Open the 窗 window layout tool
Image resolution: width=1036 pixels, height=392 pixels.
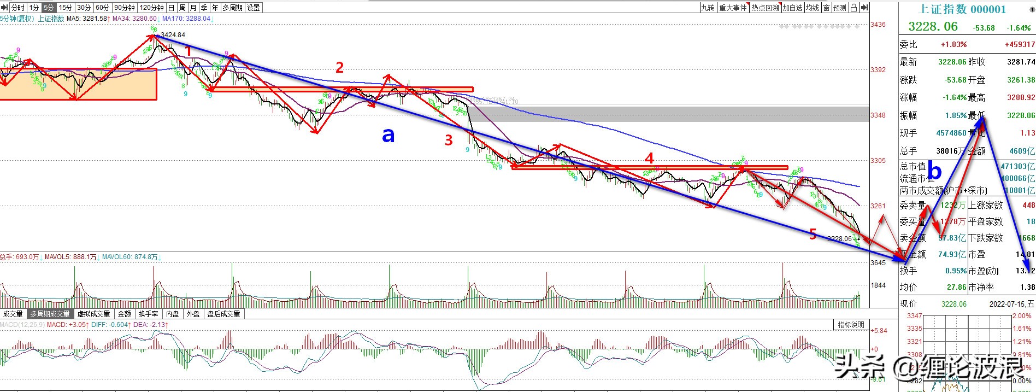pos(826,8)
